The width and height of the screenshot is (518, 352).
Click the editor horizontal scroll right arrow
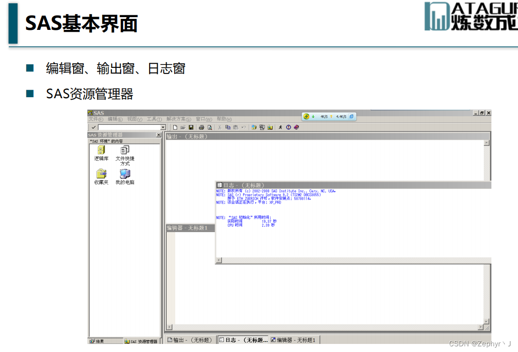click(x=480, y=327)
